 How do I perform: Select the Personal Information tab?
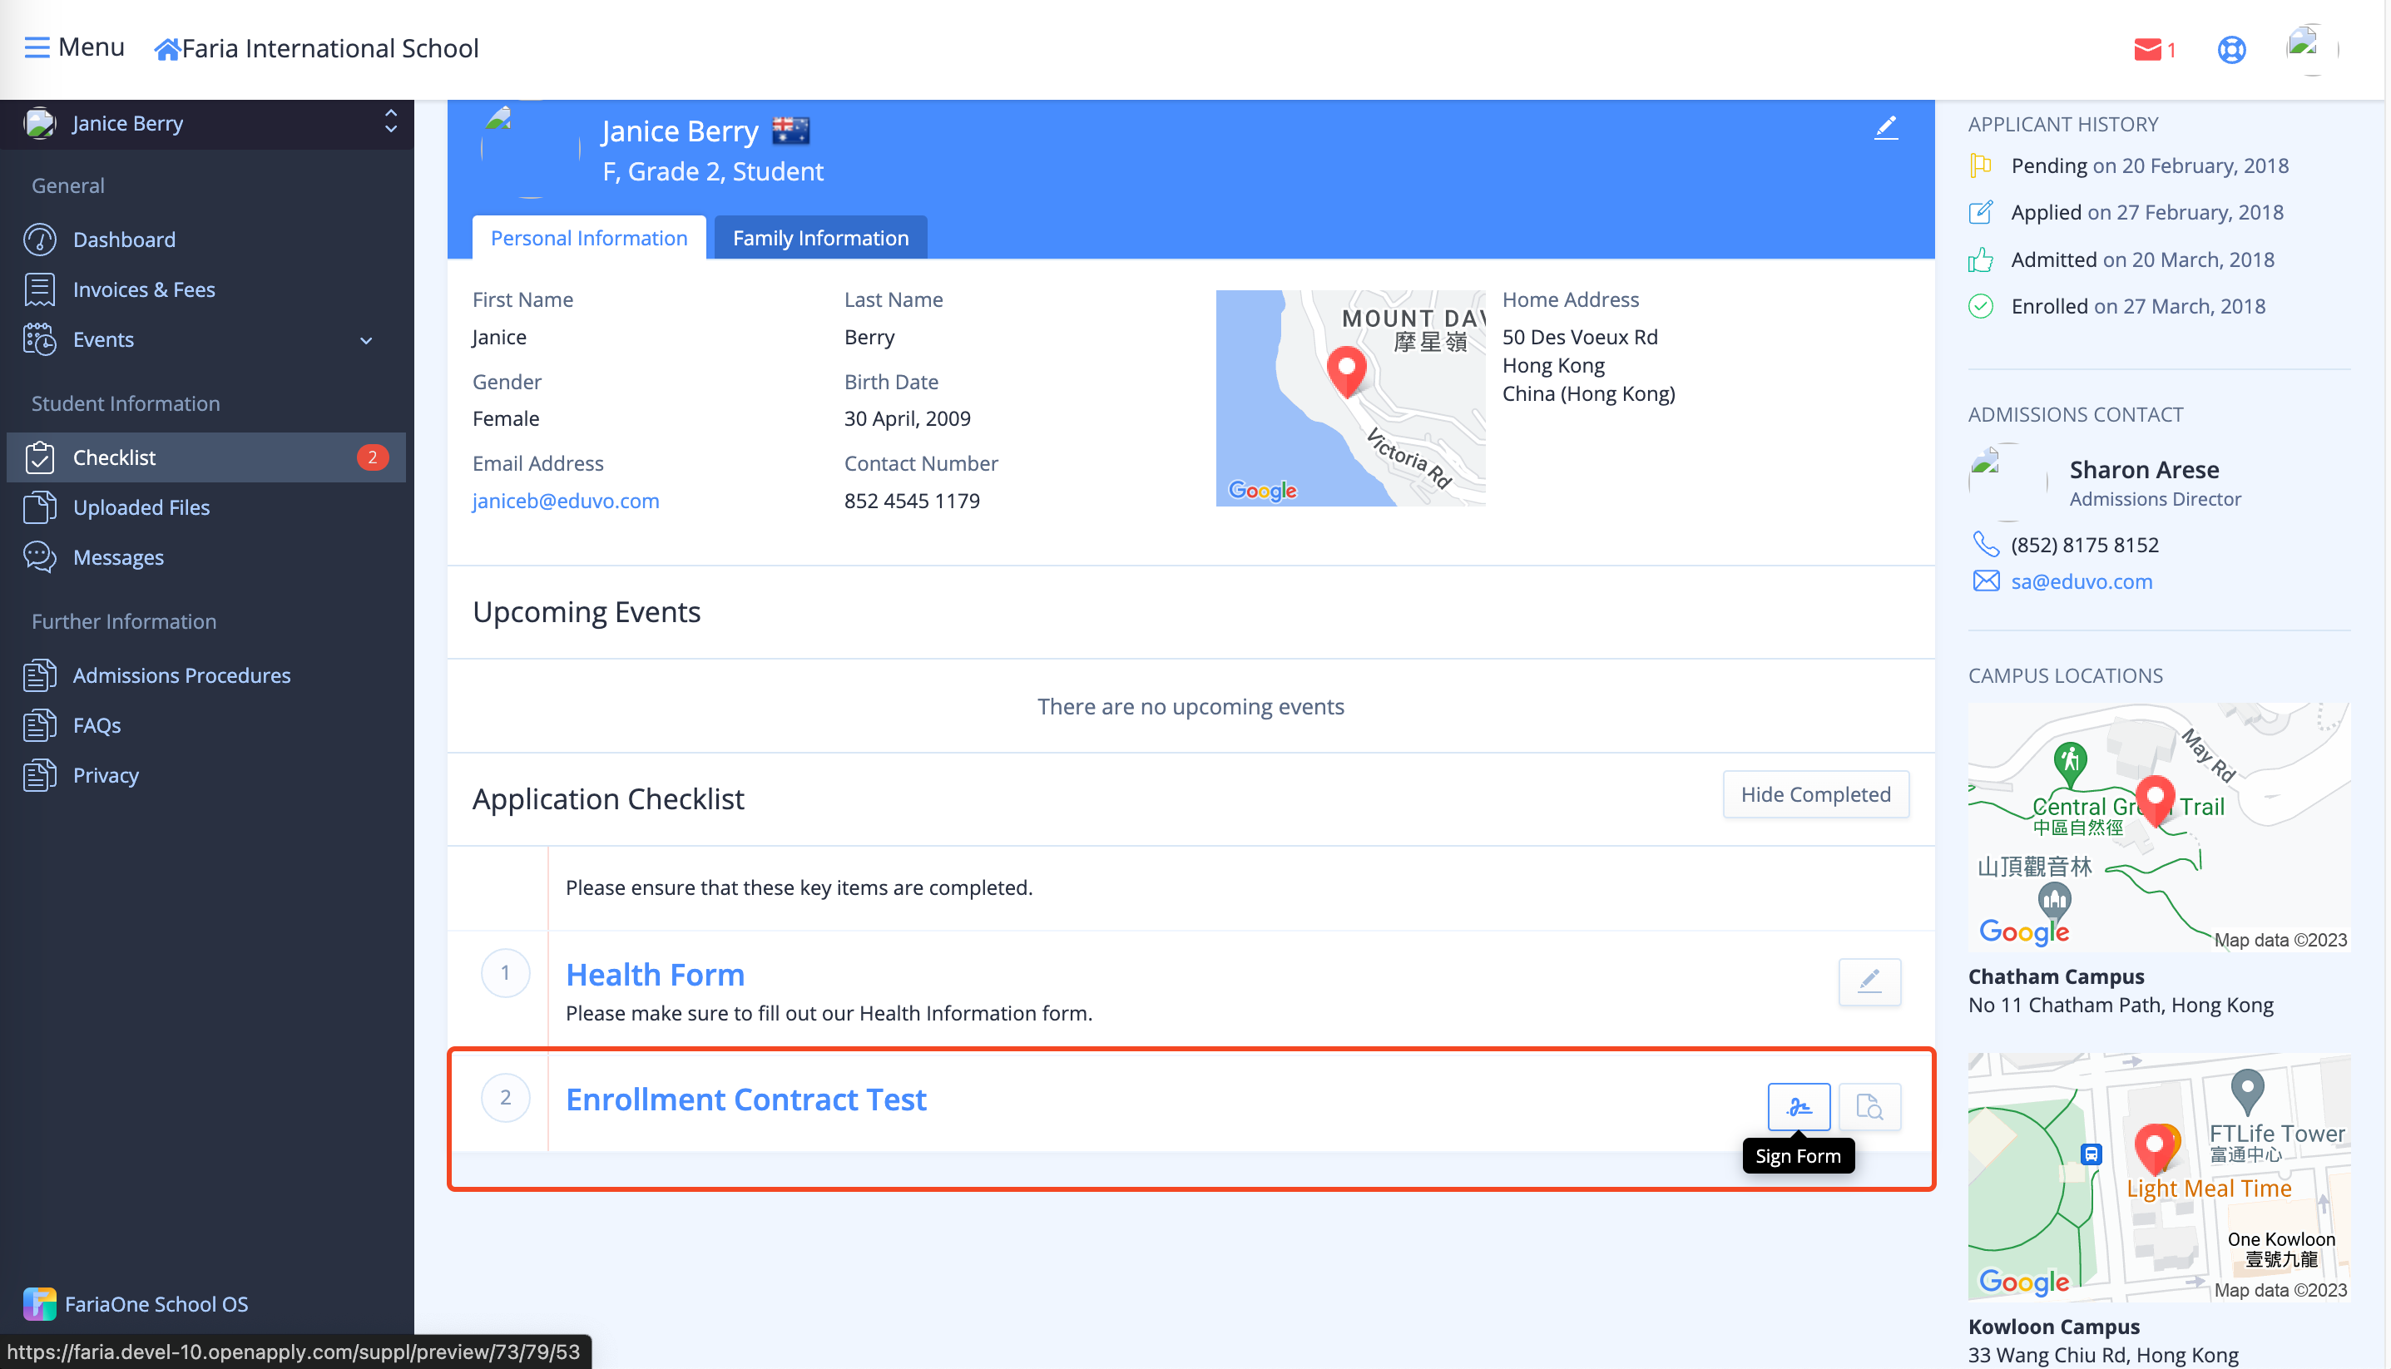(x=588, y=238)
